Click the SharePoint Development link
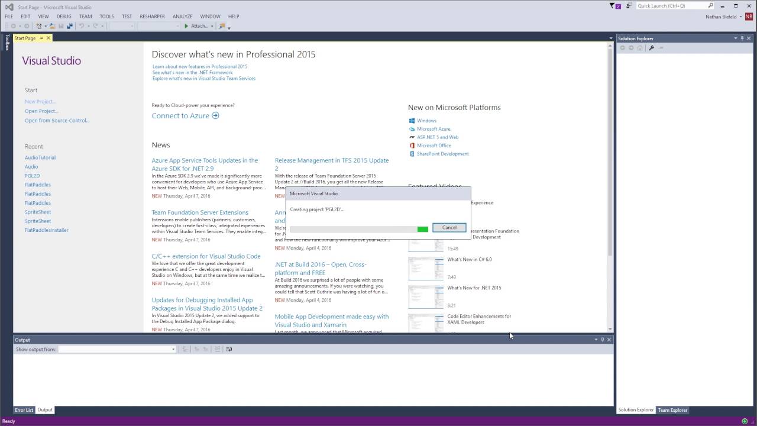The image size is (757, 426). 442,154
